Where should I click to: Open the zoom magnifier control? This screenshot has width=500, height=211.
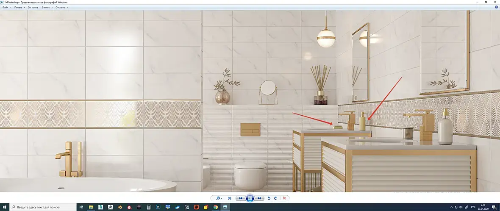point(219,198)
